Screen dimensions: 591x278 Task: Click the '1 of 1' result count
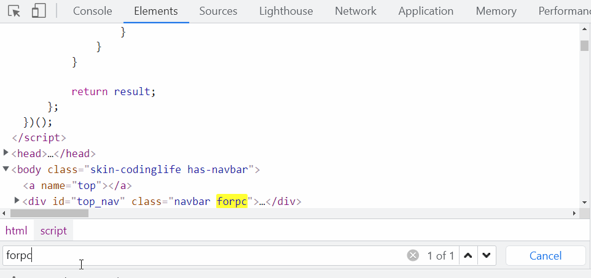440,256
